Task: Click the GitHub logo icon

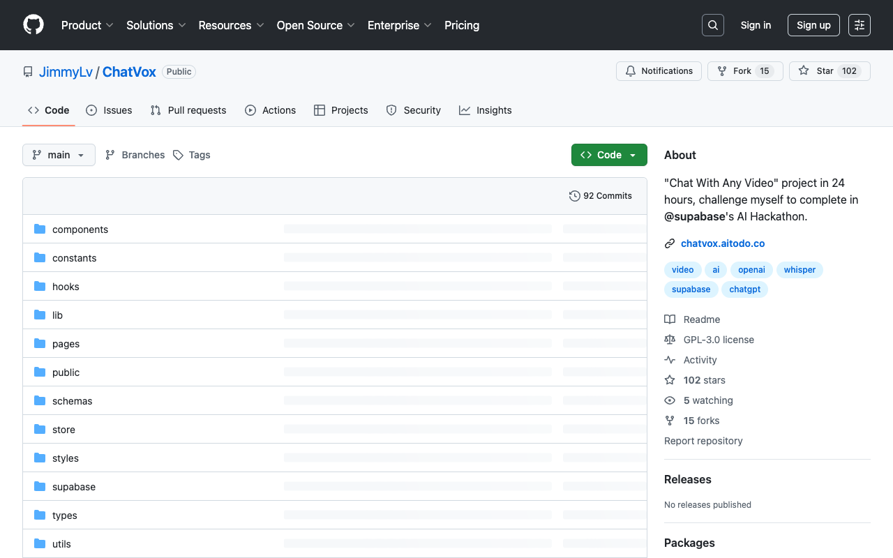Action: pyautogui.click(x=33, y=25)
